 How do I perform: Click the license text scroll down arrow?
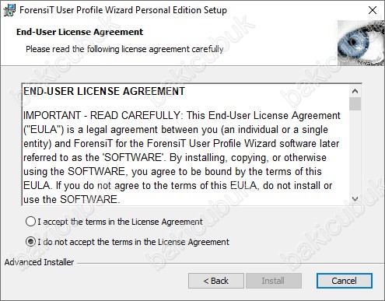pyautogui.click(x=355, y=199)
